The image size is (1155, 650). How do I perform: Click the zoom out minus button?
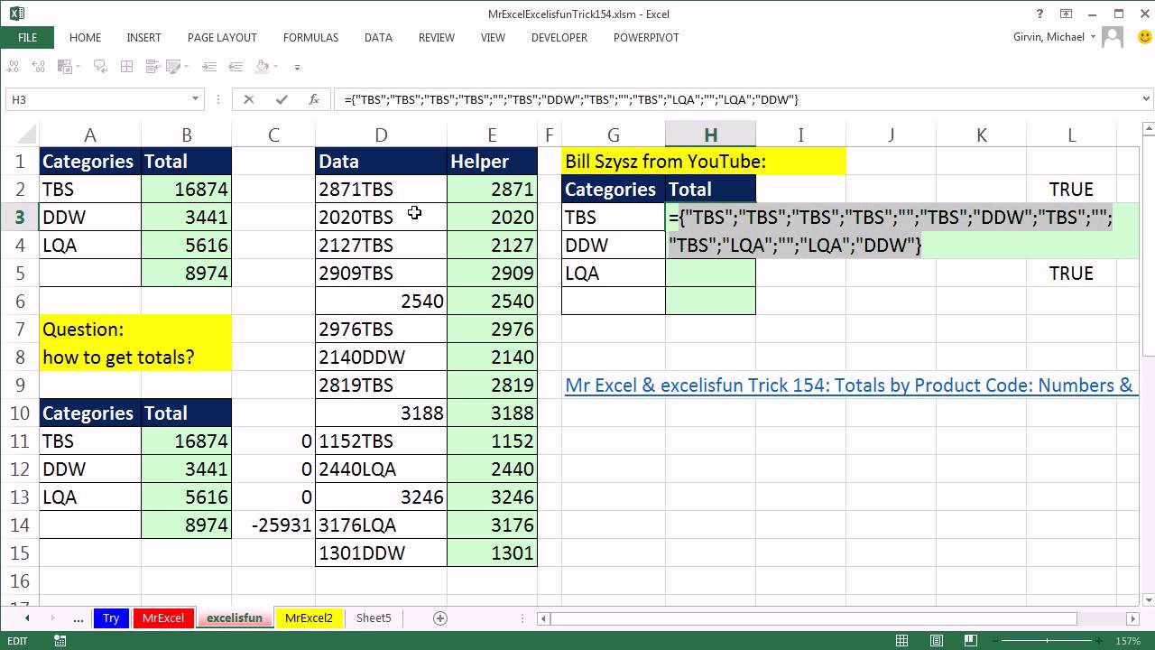(x=994, y=641)
